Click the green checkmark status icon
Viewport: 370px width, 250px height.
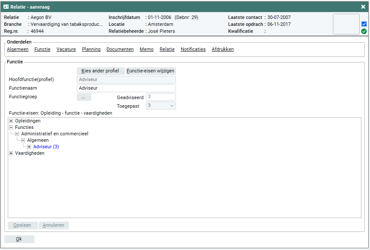click(364, 31)
